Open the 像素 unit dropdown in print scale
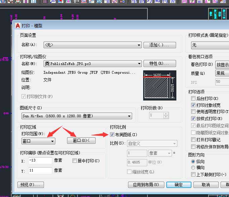The height and width of the screenshot is (197, 229). click(160, 153)
